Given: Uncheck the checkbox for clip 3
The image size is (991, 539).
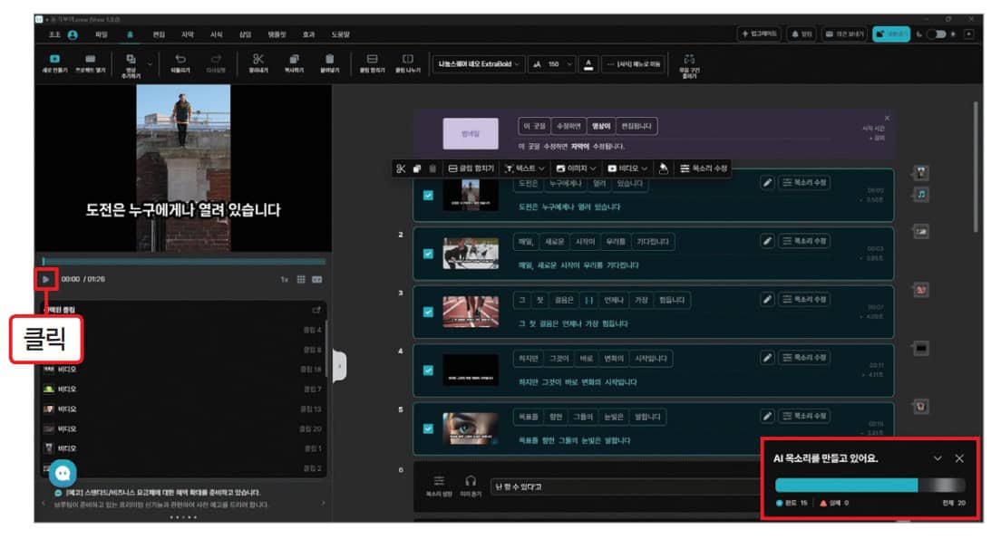Looking at the screenshot, I should tap(429, 312).
